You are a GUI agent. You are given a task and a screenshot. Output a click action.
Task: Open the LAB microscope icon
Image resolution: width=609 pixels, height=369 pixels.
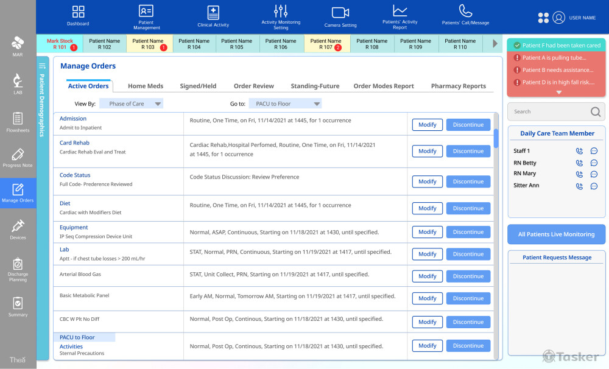(18, 80)
